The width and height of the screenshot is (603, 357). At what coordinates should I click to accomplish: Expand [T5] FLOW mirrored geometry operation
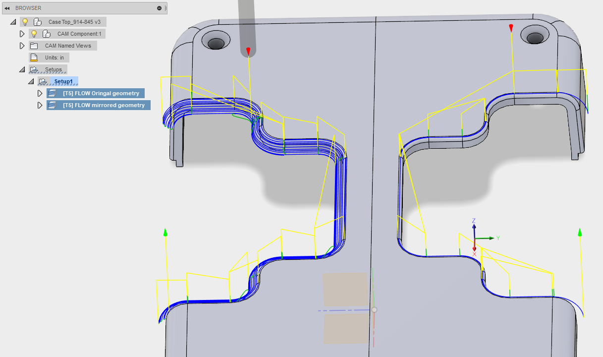[40, 105]
